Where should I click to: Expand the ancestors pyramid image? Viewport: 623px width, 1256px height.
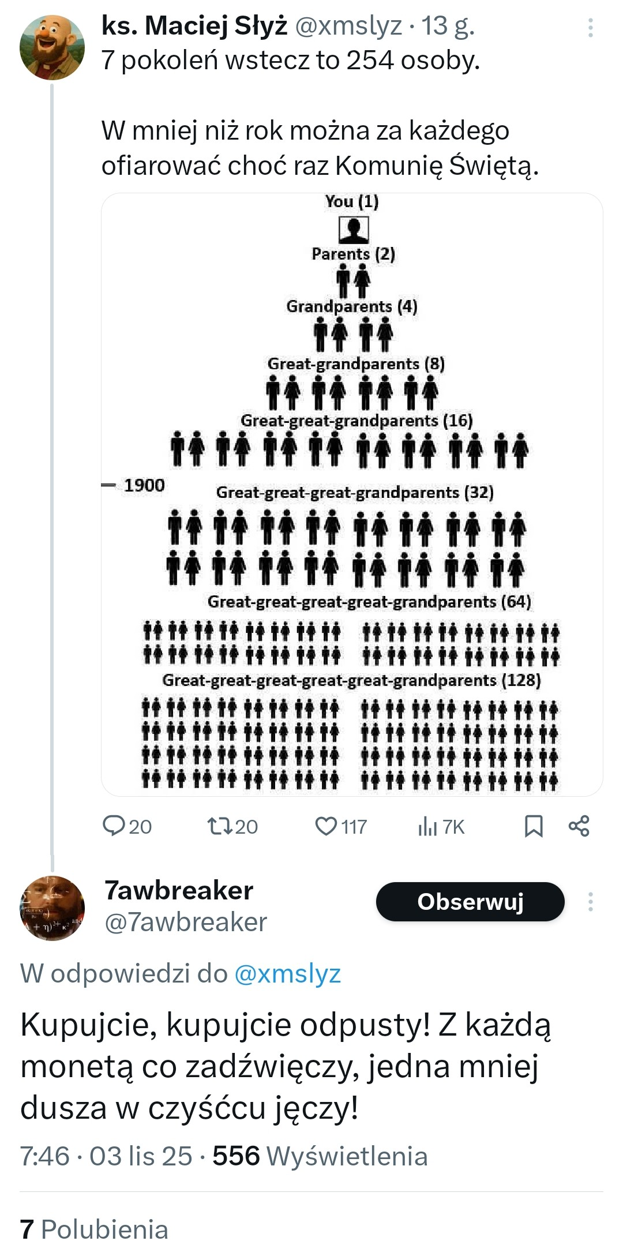[x=352, y=494]
